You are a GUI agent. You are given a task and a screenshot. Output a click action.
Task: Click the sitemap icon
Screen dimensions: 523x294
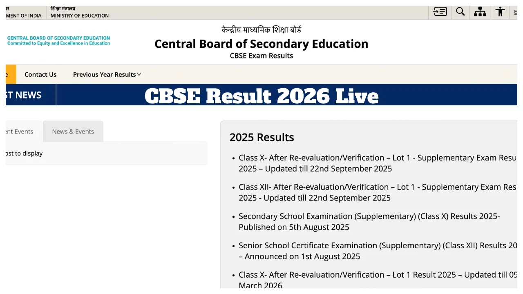pos(480,11)
